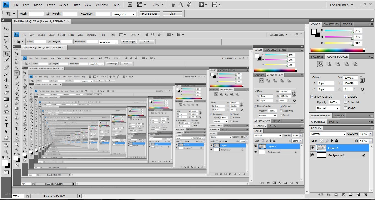Open blend mode Normal dropdown in outermost Layers panel

pos(328,134)
